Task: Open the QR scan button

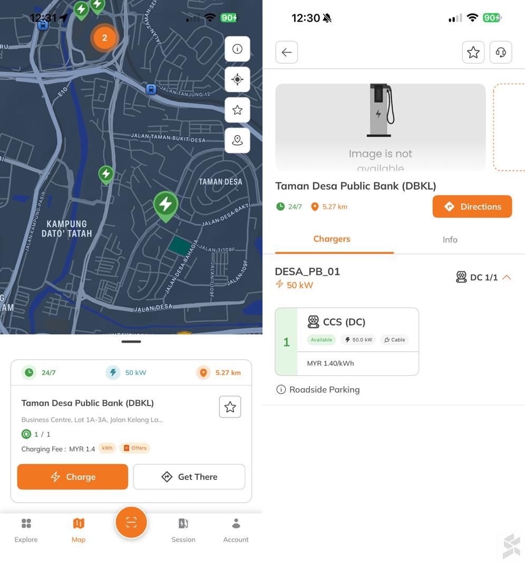Action: (131, 522)
